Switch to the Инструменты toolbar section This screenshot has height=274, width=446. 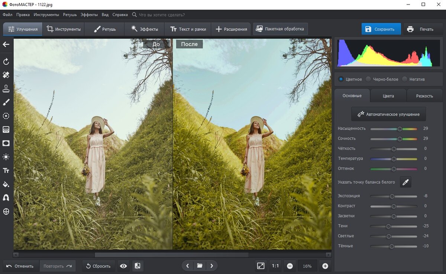[x=64, y=29]
